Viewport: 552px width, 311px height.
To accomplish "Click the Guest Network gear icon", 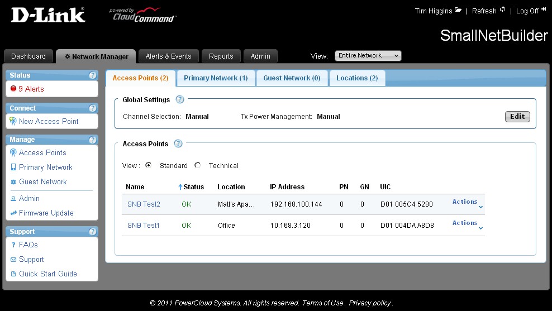I will [13, 182].
